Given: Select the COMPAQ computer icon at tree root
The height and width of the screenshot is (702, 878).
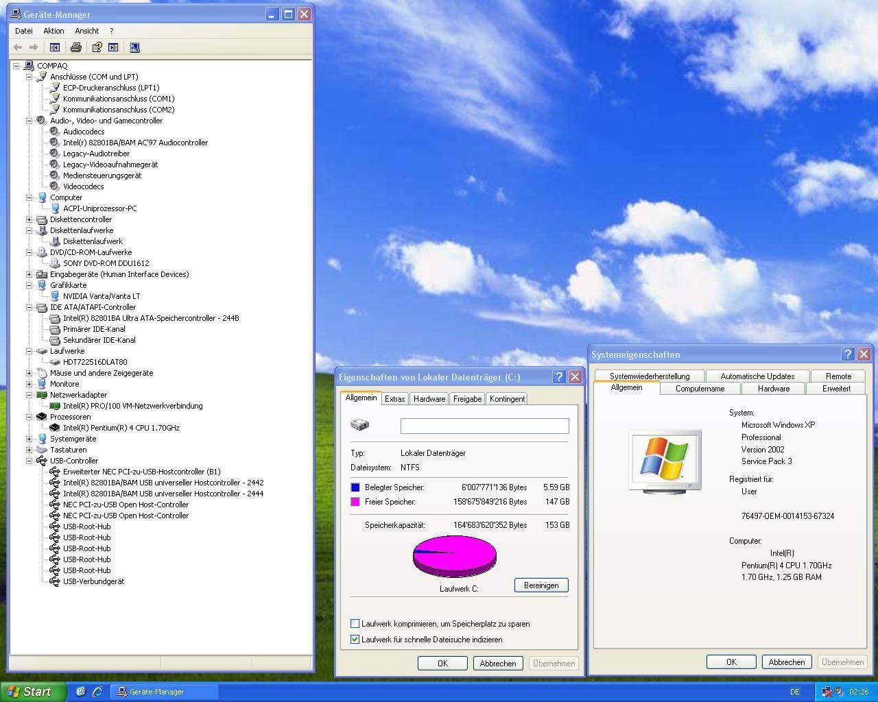Looking at the screenshot, I should click(29, 66).
